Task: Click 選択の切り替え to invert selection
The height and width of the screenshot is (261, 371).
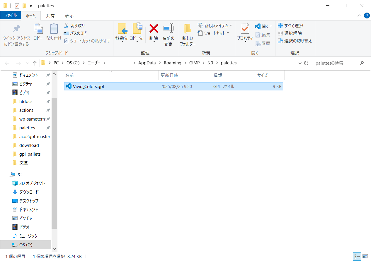Action: [295, 41]
